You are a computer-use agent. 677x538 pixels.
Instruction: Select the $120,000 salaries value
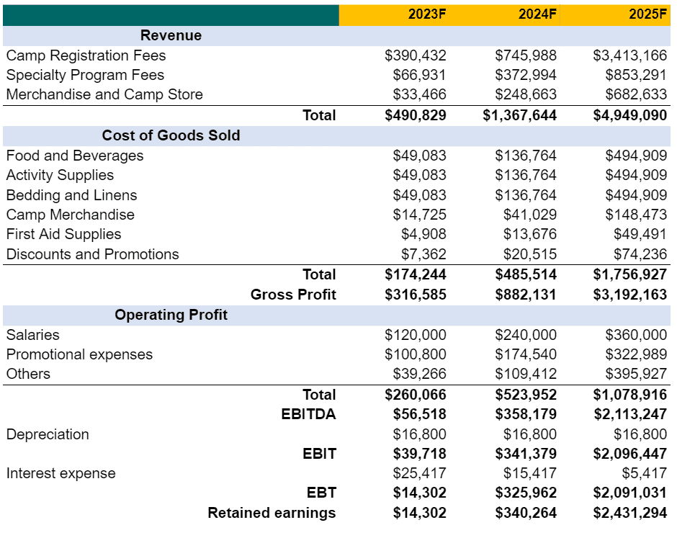point(416,335)
